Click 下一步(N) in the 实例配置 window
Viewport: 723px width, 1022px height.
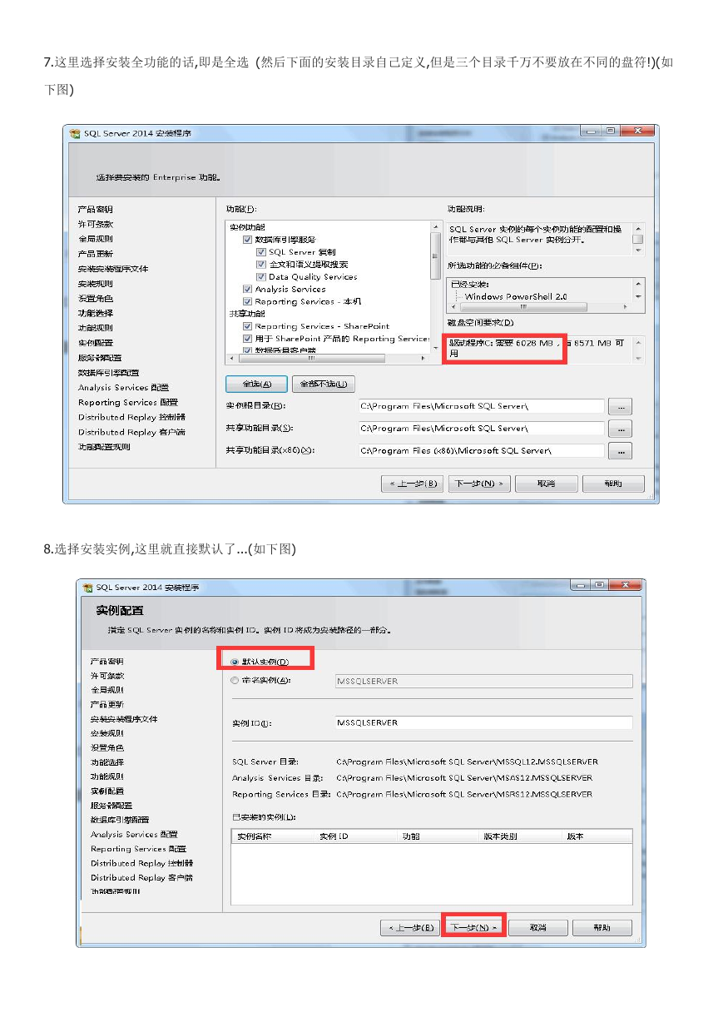[x=473, y=927]
